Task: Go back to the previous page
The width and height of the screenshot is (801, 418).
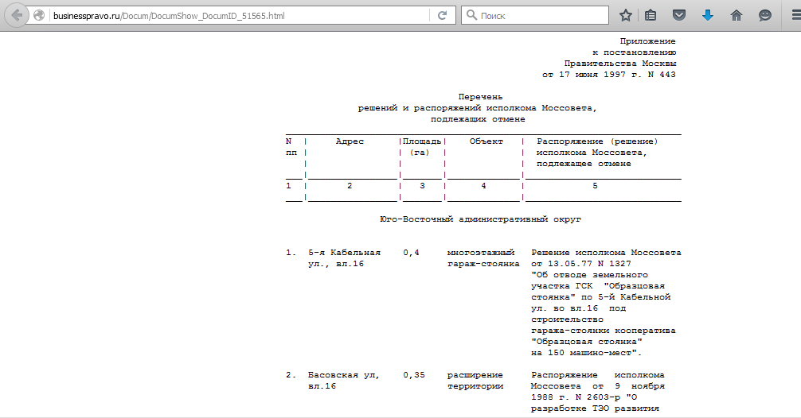Action: pyautogui.click(x=17, y=15)
